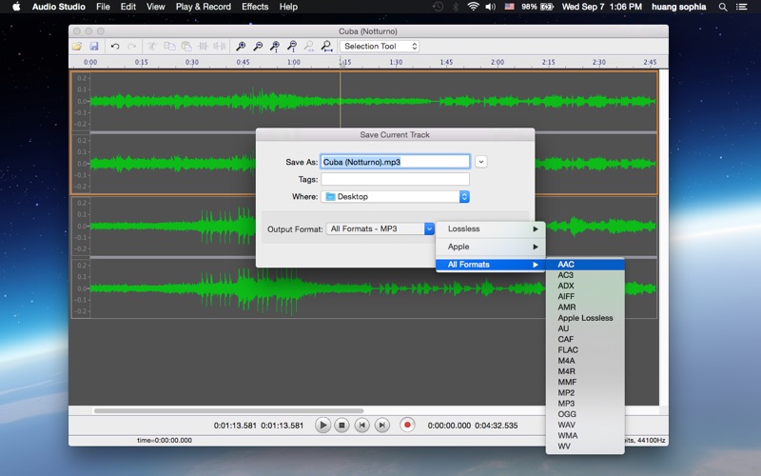This screenshot has width=761, height=476.
Task: Open the Where Desktop location dropdown
Action: tap(396, 197)
